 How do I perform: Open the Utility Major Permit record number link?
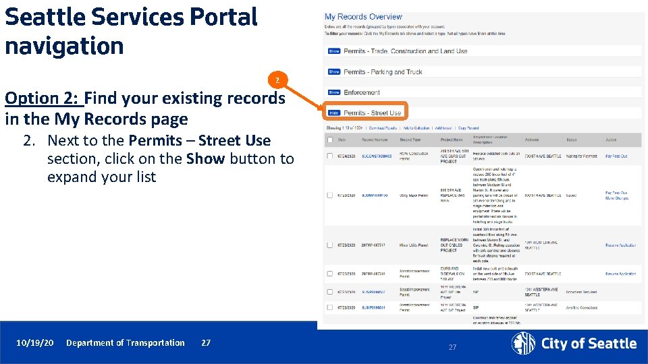point(375,195)
